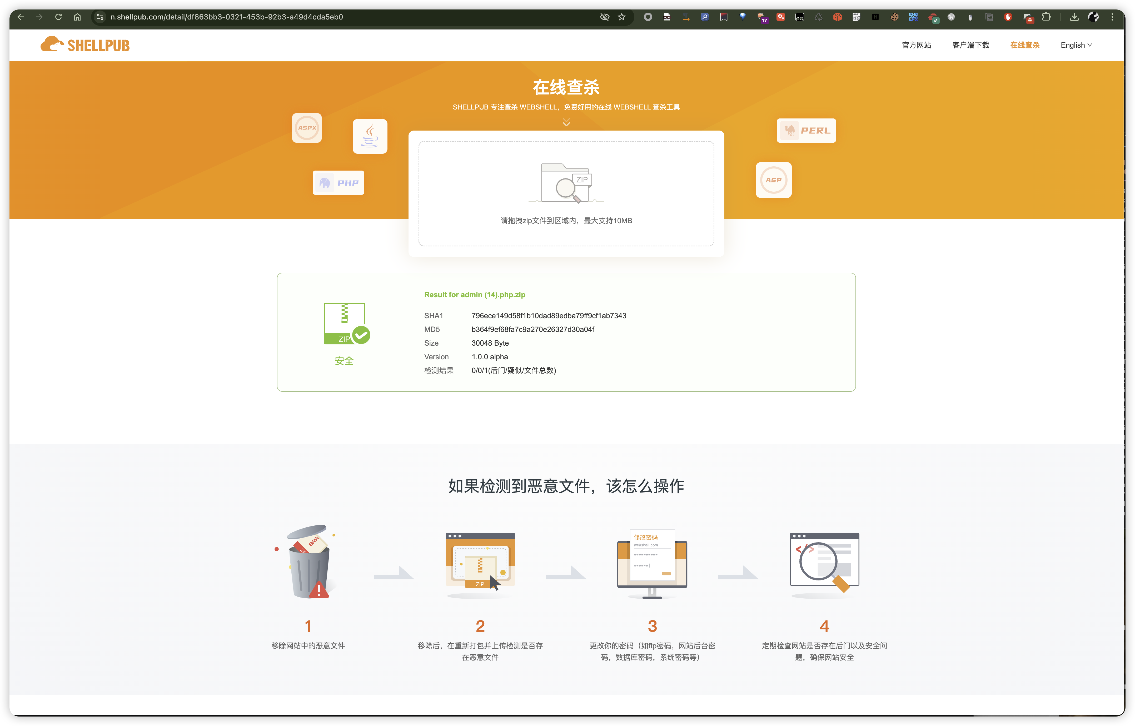Open the Extensions puzzle menu
The height and width of the screenshot is (726, 1135).
pyautogui.click(x=1046, y=17)
